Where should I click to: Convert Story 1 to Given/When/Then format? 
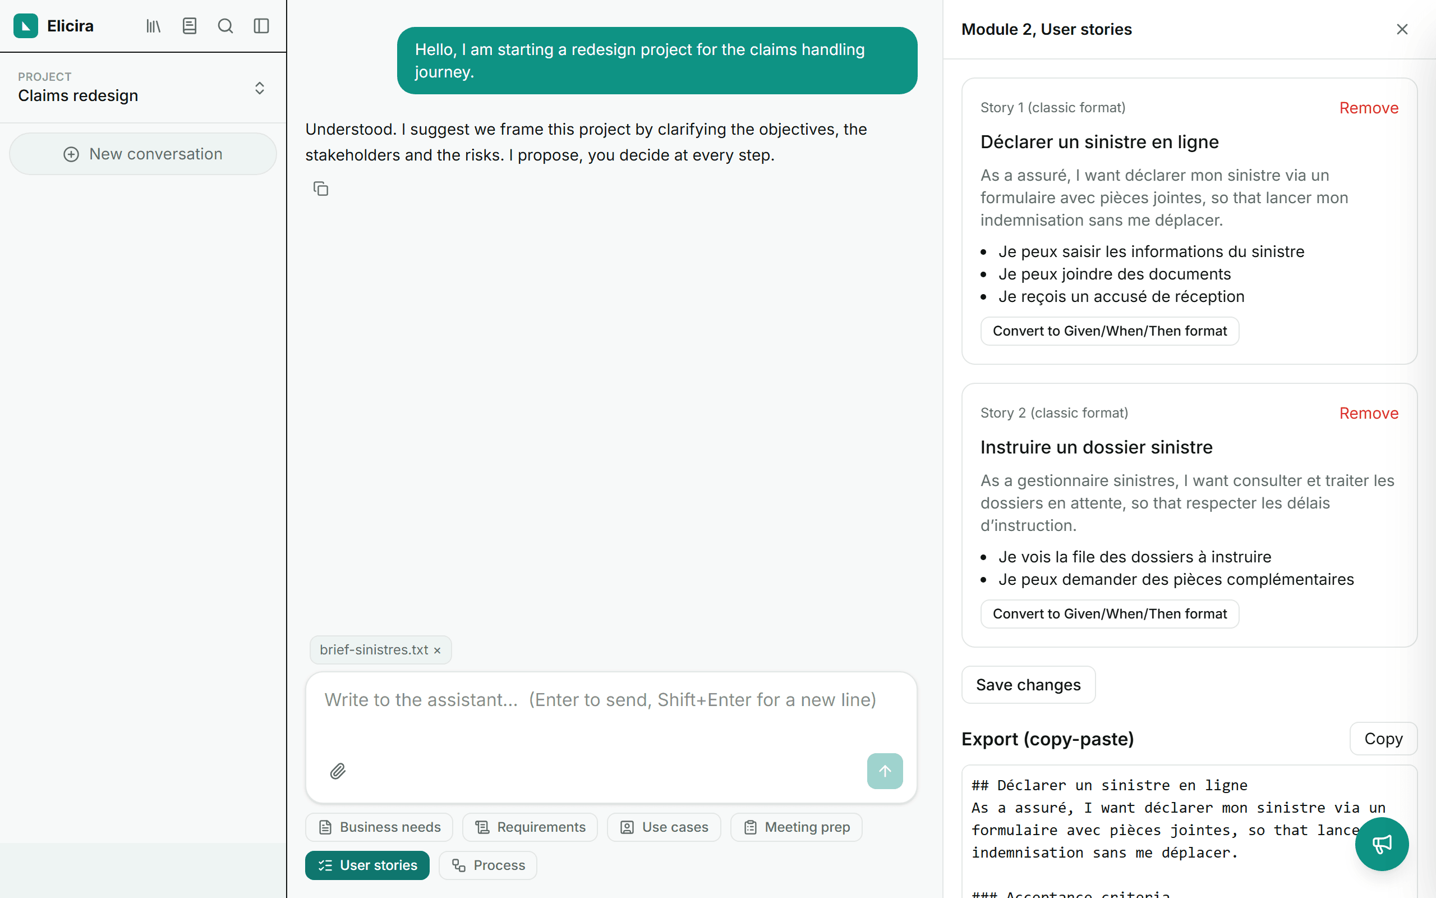(1110, 331)
